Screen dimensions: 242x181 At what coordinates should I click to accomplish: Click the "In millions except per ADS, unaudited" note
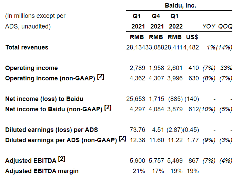(x=35, y=21)
